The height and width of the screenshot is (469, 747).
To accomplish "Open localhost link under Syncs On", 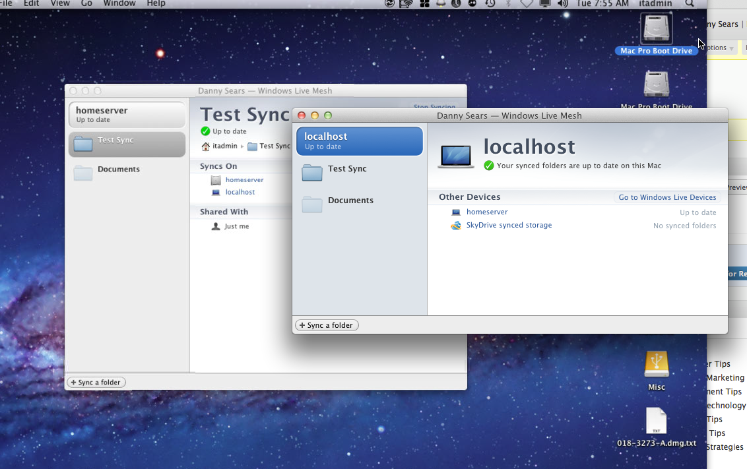I will pyautogui.click(x=240, y=192).
